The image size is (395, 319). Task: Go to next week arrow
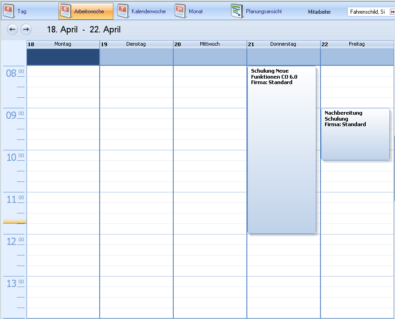pos(26,30)
